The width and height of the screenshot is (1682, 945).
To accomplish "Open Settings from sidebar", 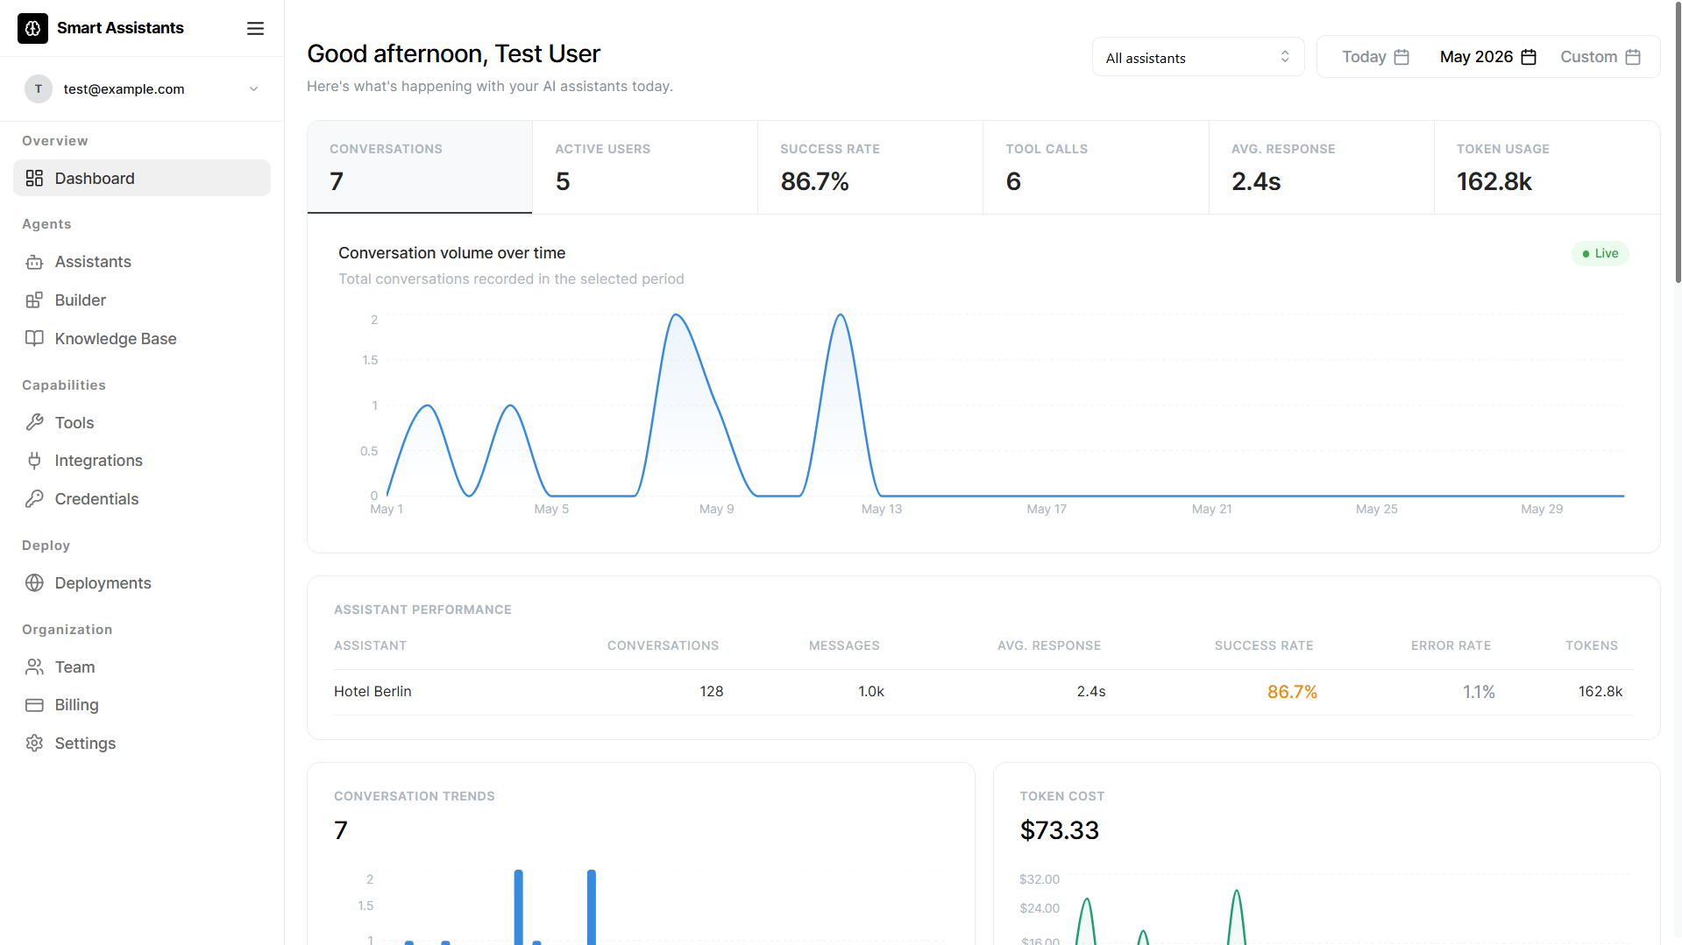I will [142, 744].
